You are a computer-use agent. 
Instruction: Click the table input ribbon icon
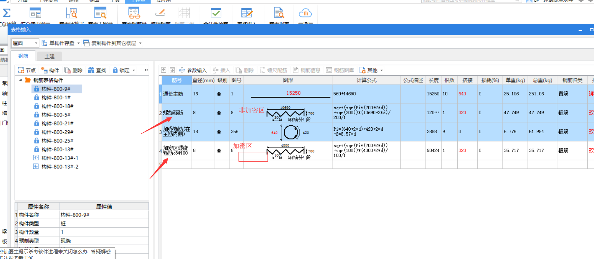coord(246,13)
